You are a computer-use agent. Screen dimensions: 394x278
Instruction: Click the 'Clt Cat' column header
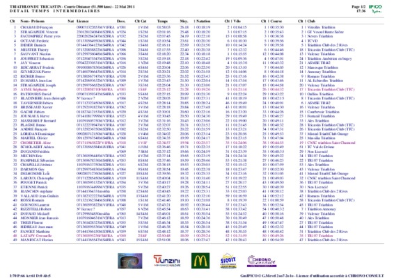(x=141, y=21)
